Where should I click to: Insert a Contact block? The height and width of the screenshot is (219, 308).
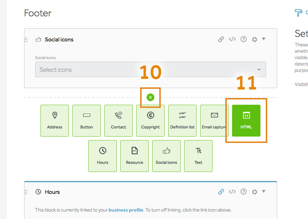[119, 121]
